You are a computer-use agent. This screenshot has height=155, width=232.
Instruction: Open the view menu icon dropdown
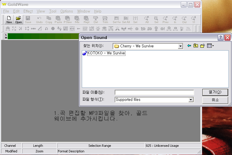pos(210,46)
